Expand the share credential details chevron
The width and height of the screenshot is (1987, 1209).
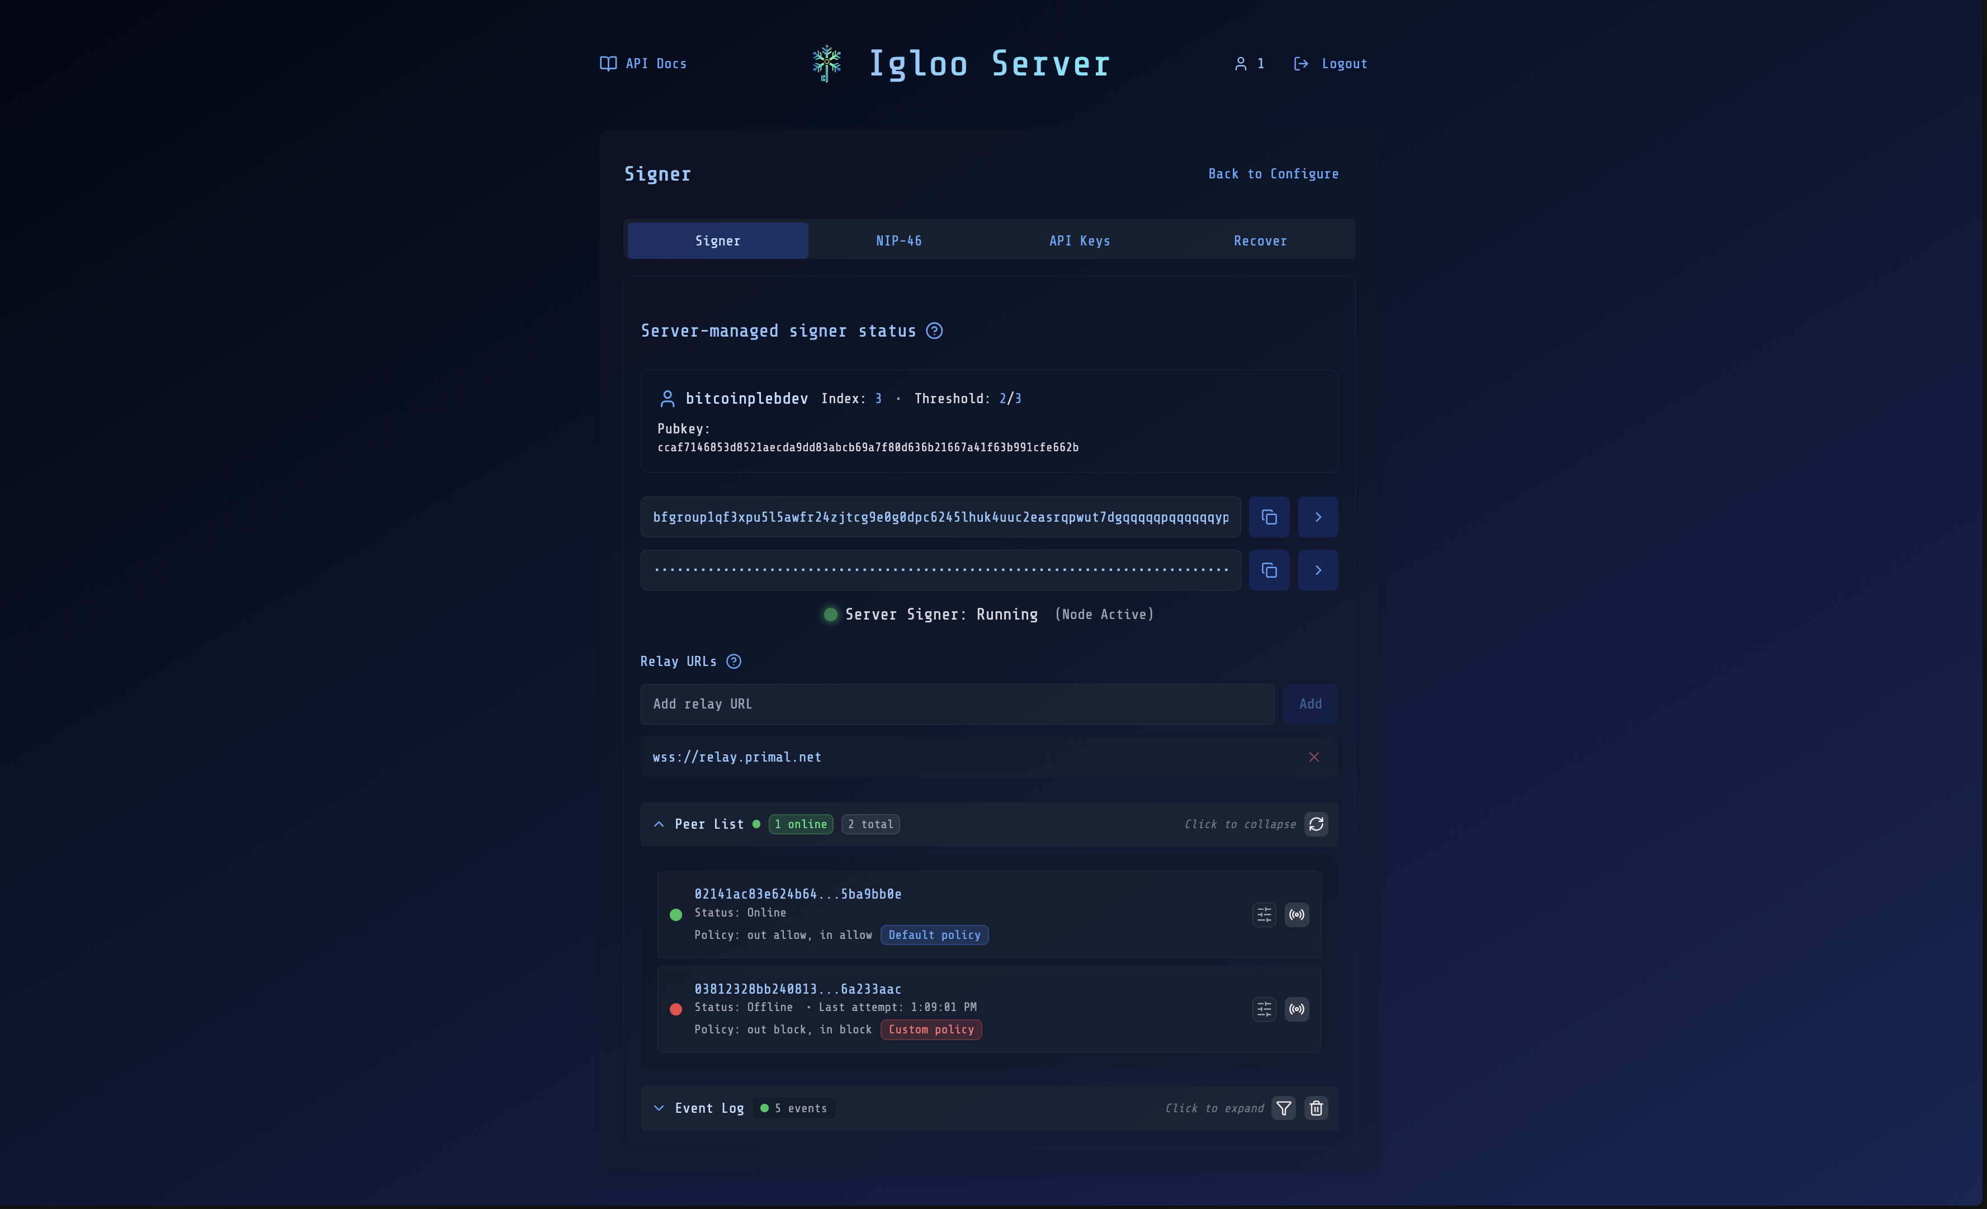[x=1318, y=570]
